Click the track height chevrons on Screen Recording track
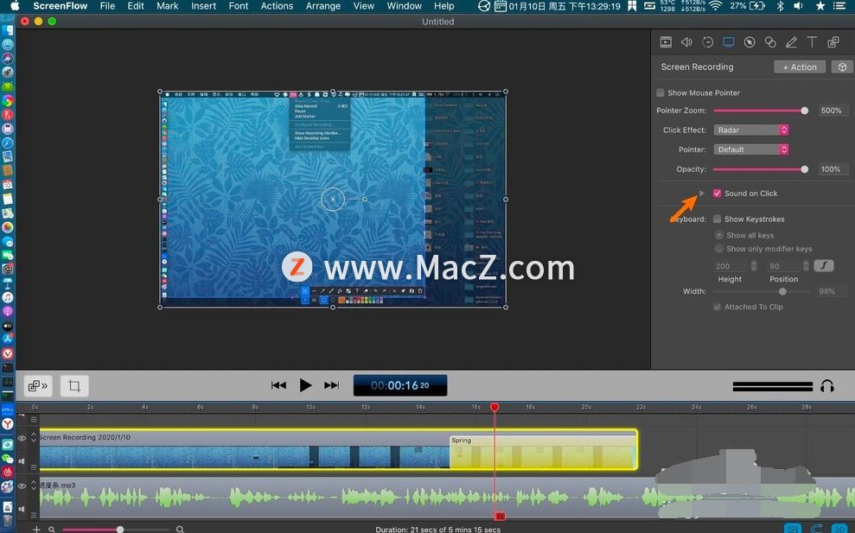The height and width of the screenshot is (533, 855). click(x=33, y=437)
